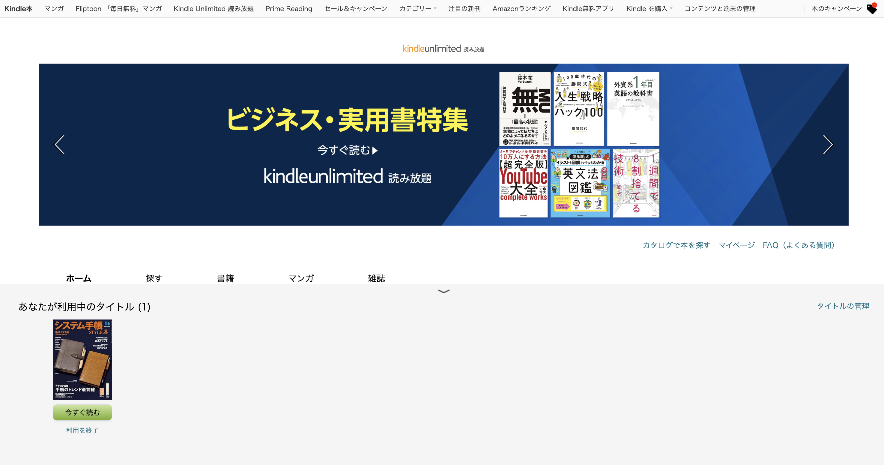Open the マイページ link
Screen dimensions: 884x465
coord(736,245)
